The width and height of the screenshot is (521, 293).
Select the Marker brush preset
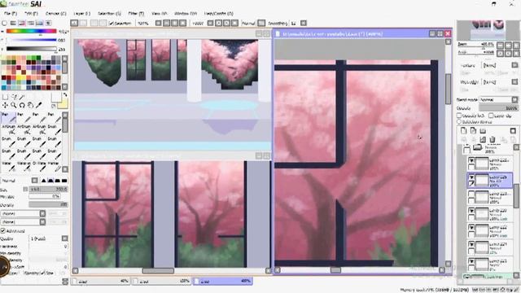pos(55,166)
